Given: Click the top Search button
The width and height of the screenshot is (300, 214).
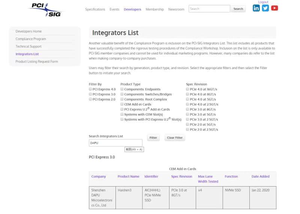Looking at the screenshot, I should (x=238, y=9).
